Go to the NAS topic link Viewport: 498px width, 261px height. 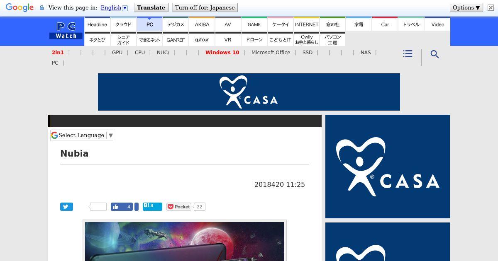point(366,53)
